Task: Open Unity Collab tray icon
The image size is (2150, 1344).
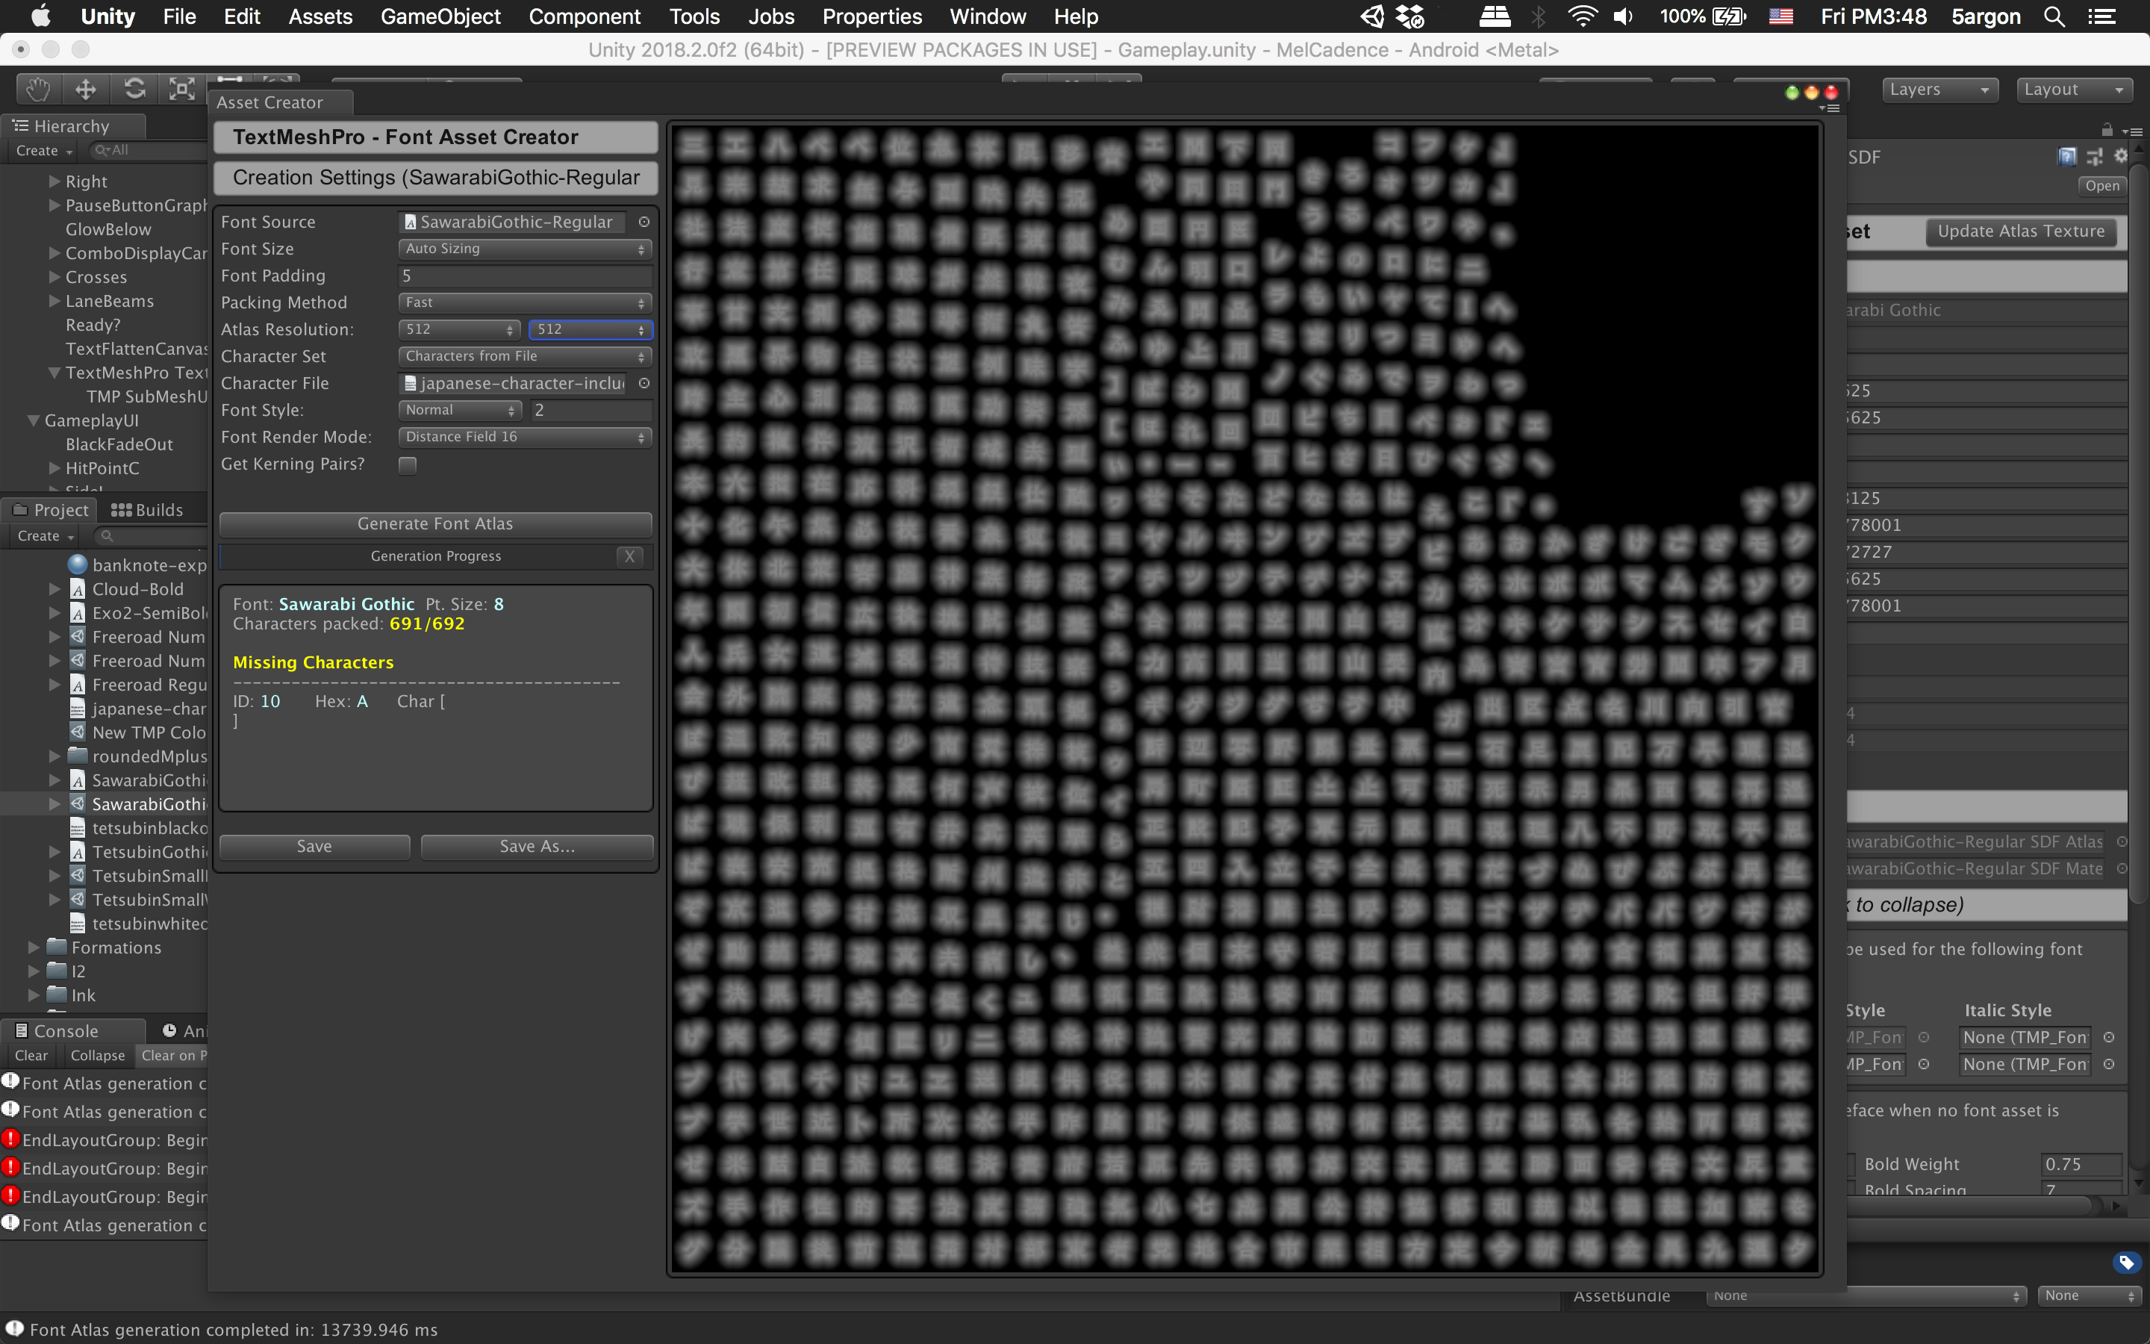Action: click(x=1371, y=16)
